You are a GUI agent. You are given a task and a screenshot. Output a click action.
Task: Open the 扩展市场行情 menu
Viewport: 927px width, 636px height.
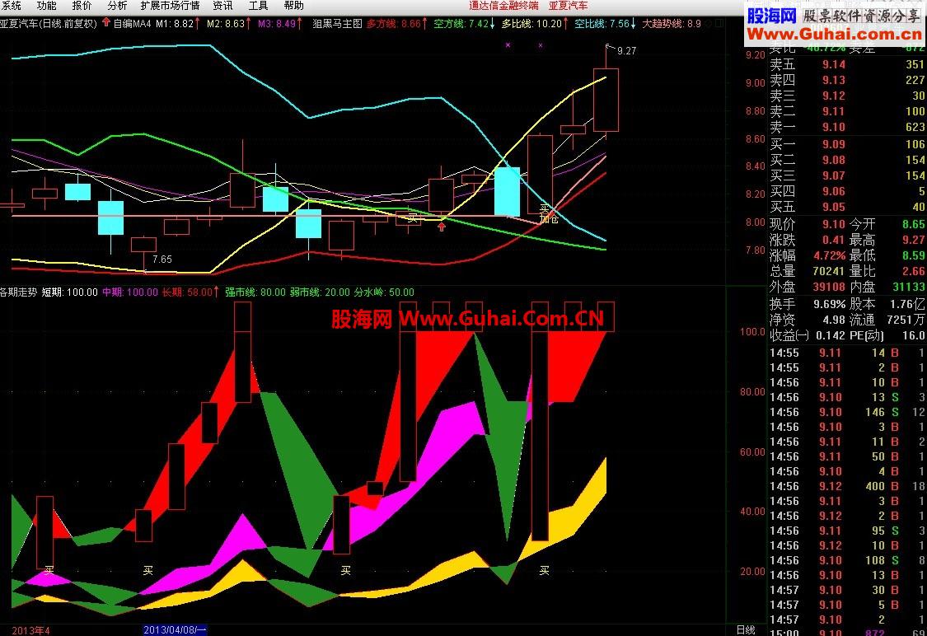[171, 6]
